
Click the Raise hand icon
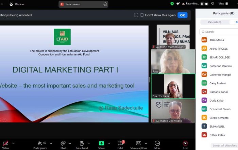click(x=82, y=143)
